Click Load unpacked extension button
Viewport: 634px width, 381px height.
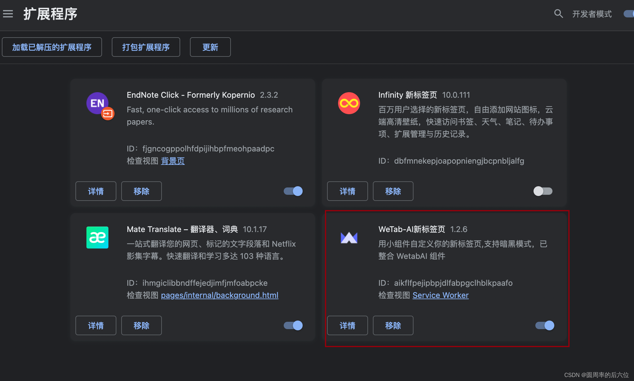[x=52, y=47]
